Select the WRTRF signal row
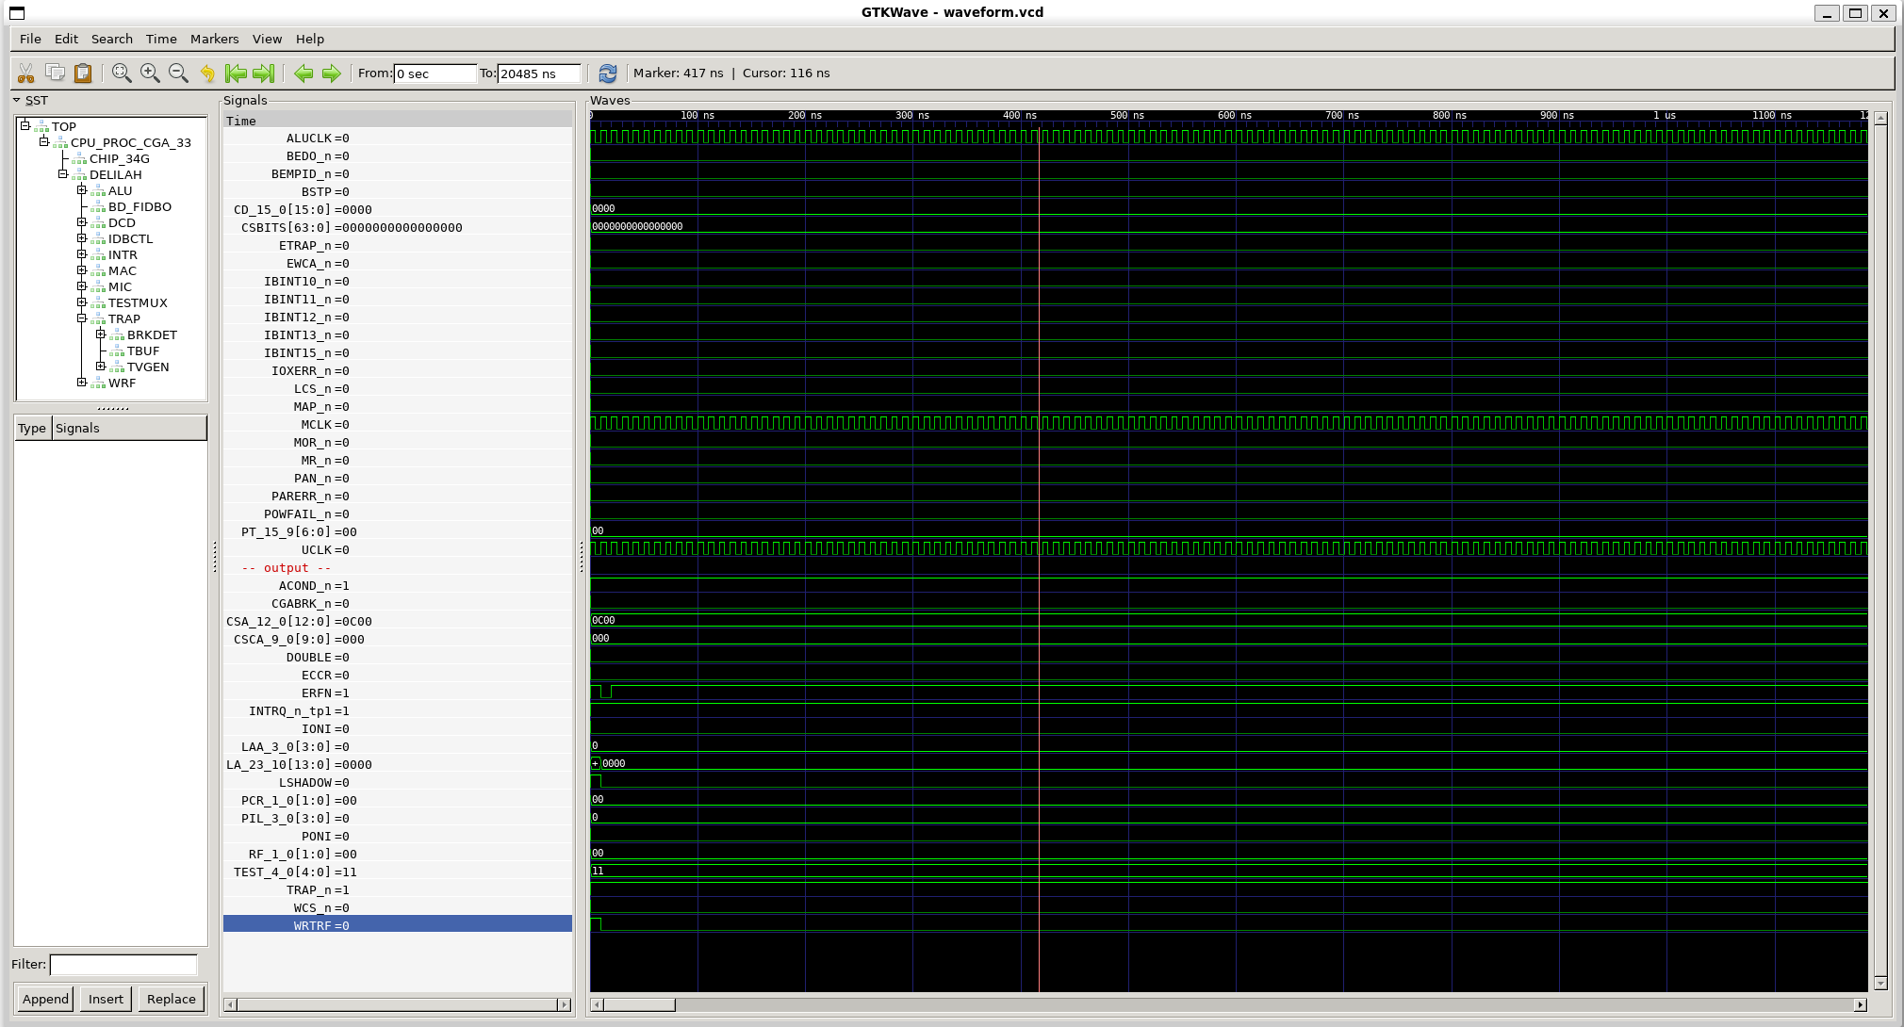The image size is (1904, 1027). click(x=398, y=925)
